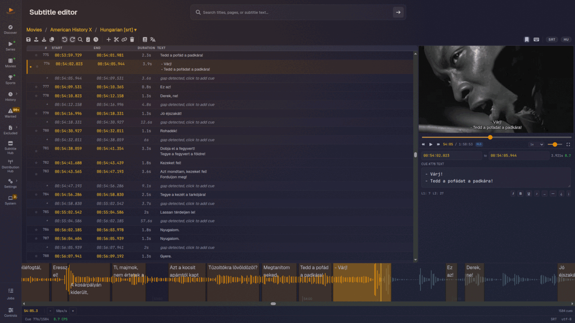Click the American History X breadcrumb
This screenshot has height=323, width=575.
pos(71,30)
